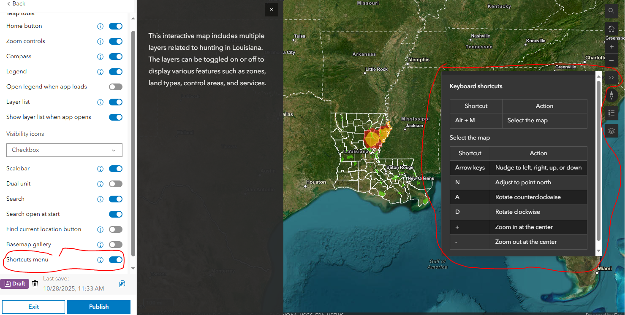Delete the draft using the trash icon
625x315 pixels.
pos(35,283)
